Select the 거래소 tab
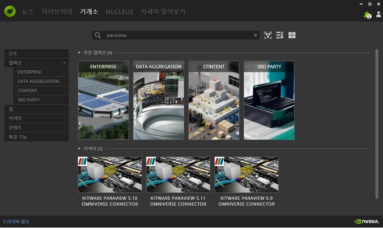 click(89, 12)
